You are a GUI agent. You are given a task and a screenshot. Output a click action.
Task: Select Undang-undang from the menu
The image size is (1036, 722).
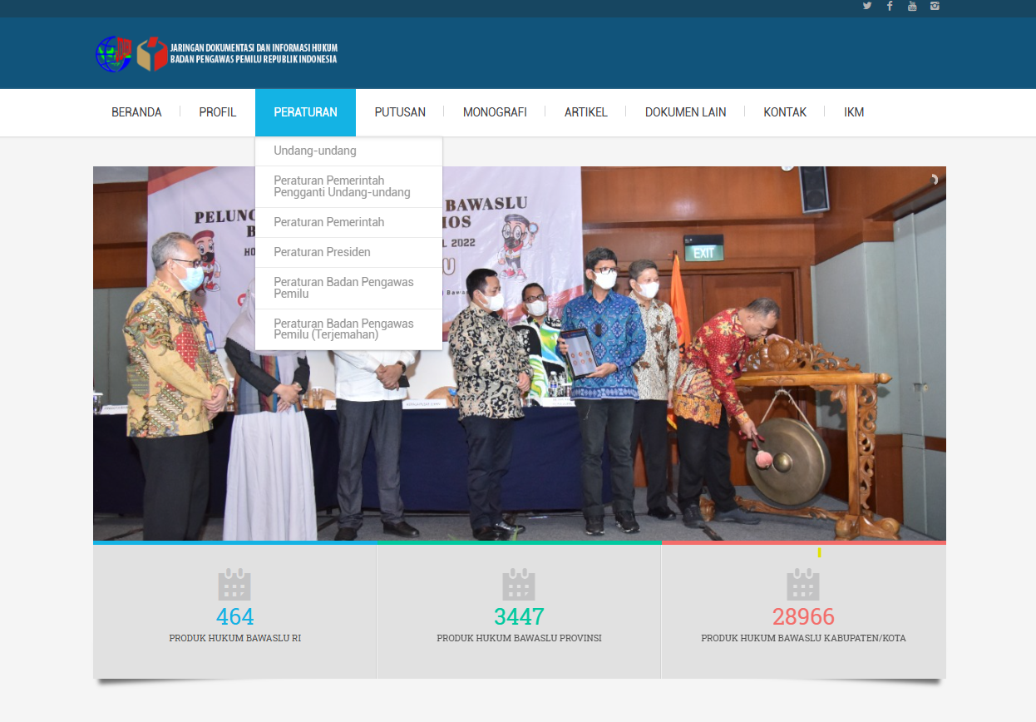click(316, 151)
